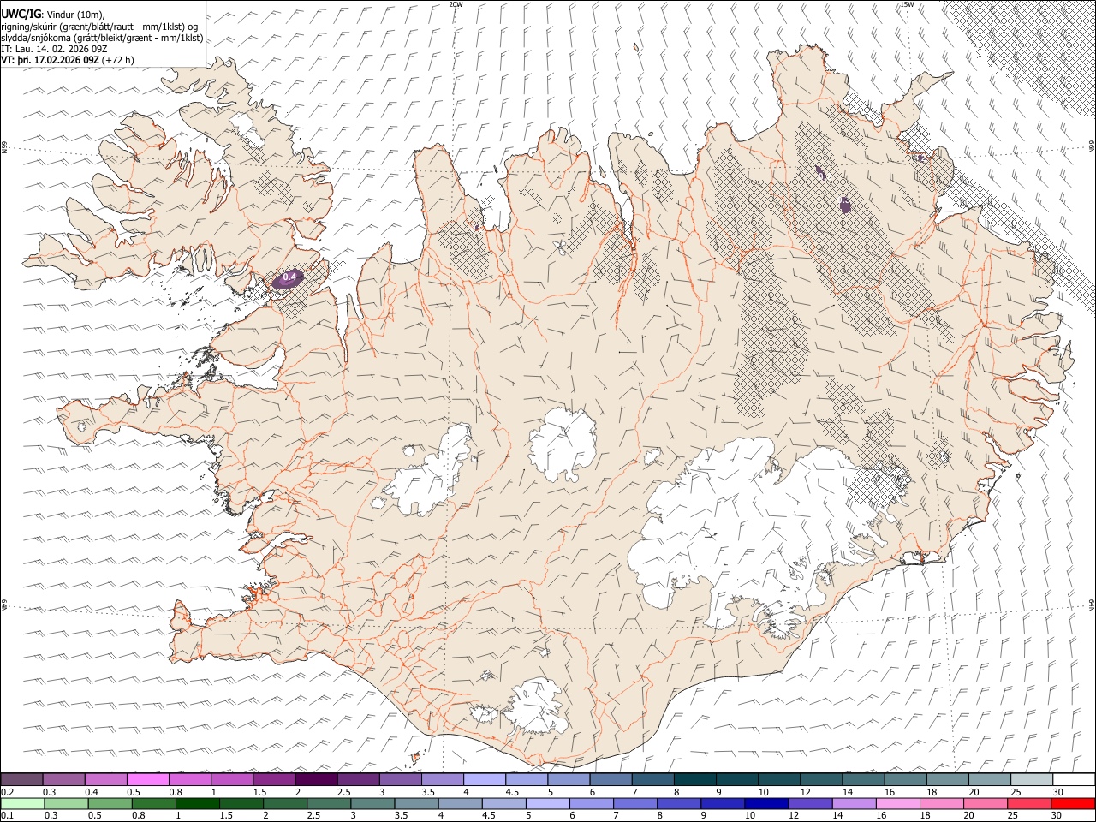Click the '12' number under the upper legend
This screenshot has height=822, width=1096.
point(806,792)
